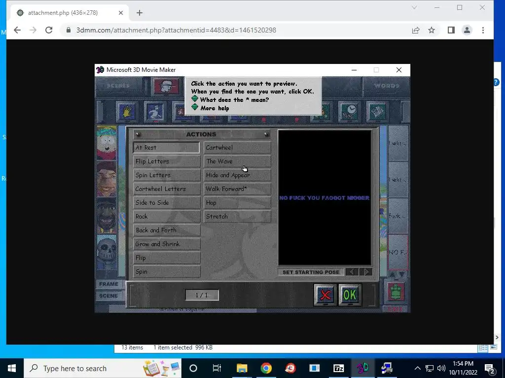The width and height of the screenshot is (505, 378).
Task: Open the Chrome profile menu
Action: pos(467,30)
